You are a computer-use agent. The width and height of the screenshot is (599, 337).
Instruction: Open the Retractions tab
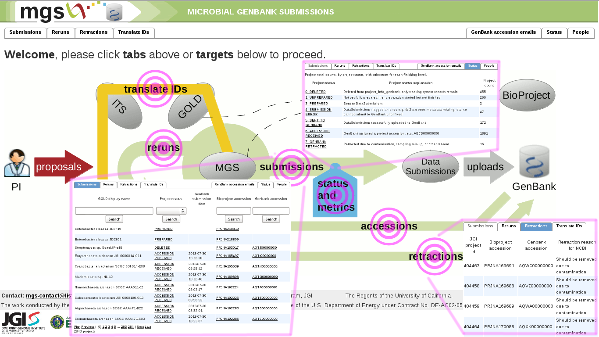point(94,32)
